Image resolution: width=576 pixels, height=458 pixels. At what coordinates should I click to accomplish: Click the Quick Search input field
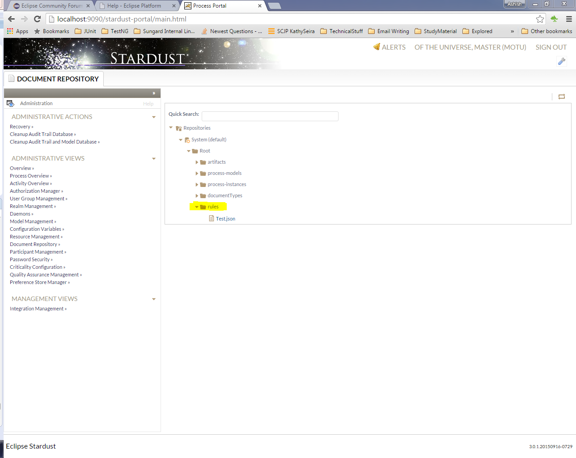coord(270,116)
